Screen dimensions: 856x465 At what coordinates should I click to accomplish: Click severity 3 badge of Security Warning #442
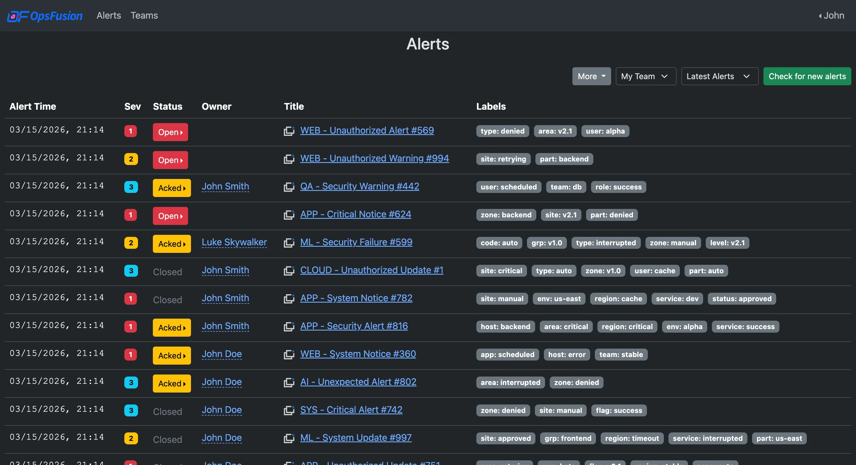pyautogui.click(x=131, y=187)
